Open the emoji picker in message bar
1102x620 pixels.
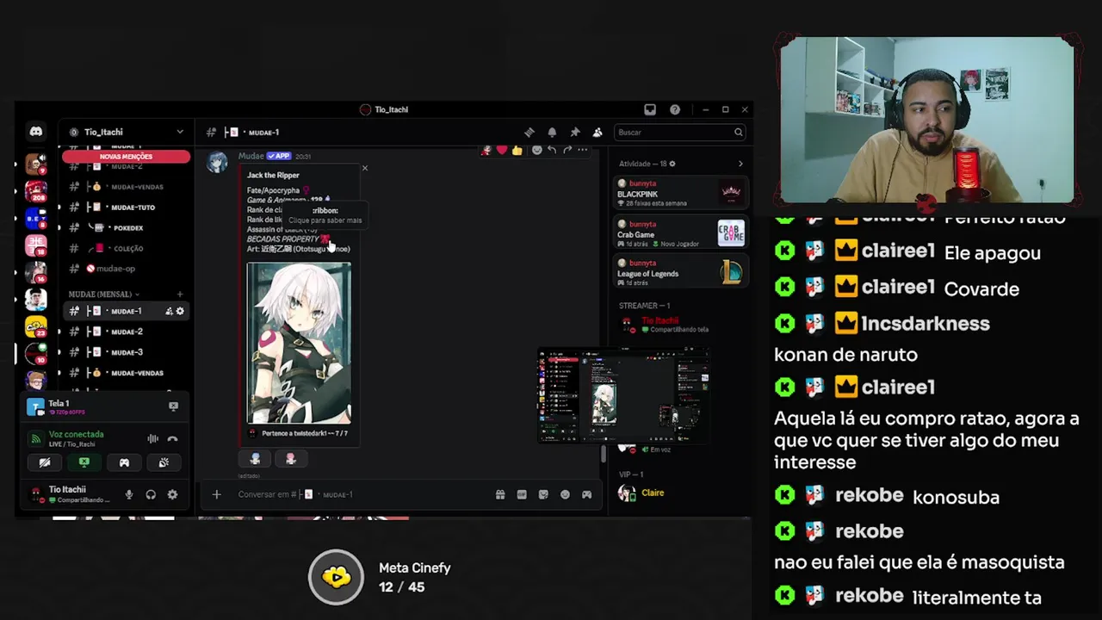pos(565,494)
